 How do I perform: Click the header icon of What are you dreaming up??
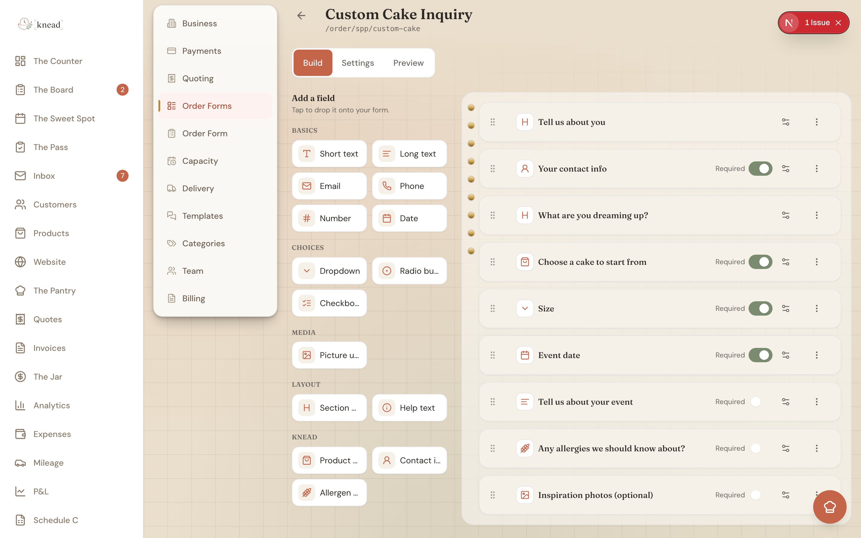[525, 215]
